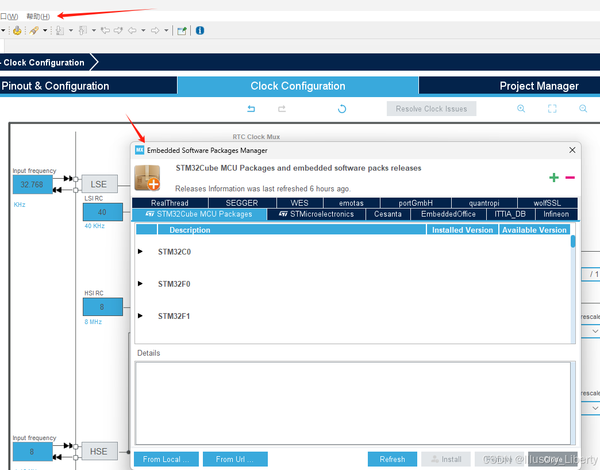
Task: Open the Next Annotation dropdown arrow
Action: [71, 30]
